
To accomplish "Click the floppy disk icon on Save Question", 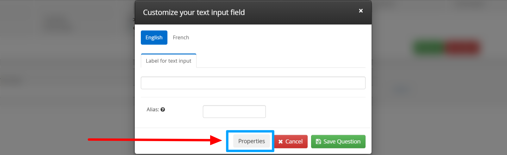I will point(318,141).
